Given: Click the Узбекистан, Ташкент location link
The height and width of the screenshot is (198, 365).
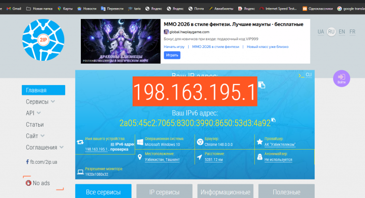Looking at the screenshot, I should pyautogui.click(x=162, y=160).
